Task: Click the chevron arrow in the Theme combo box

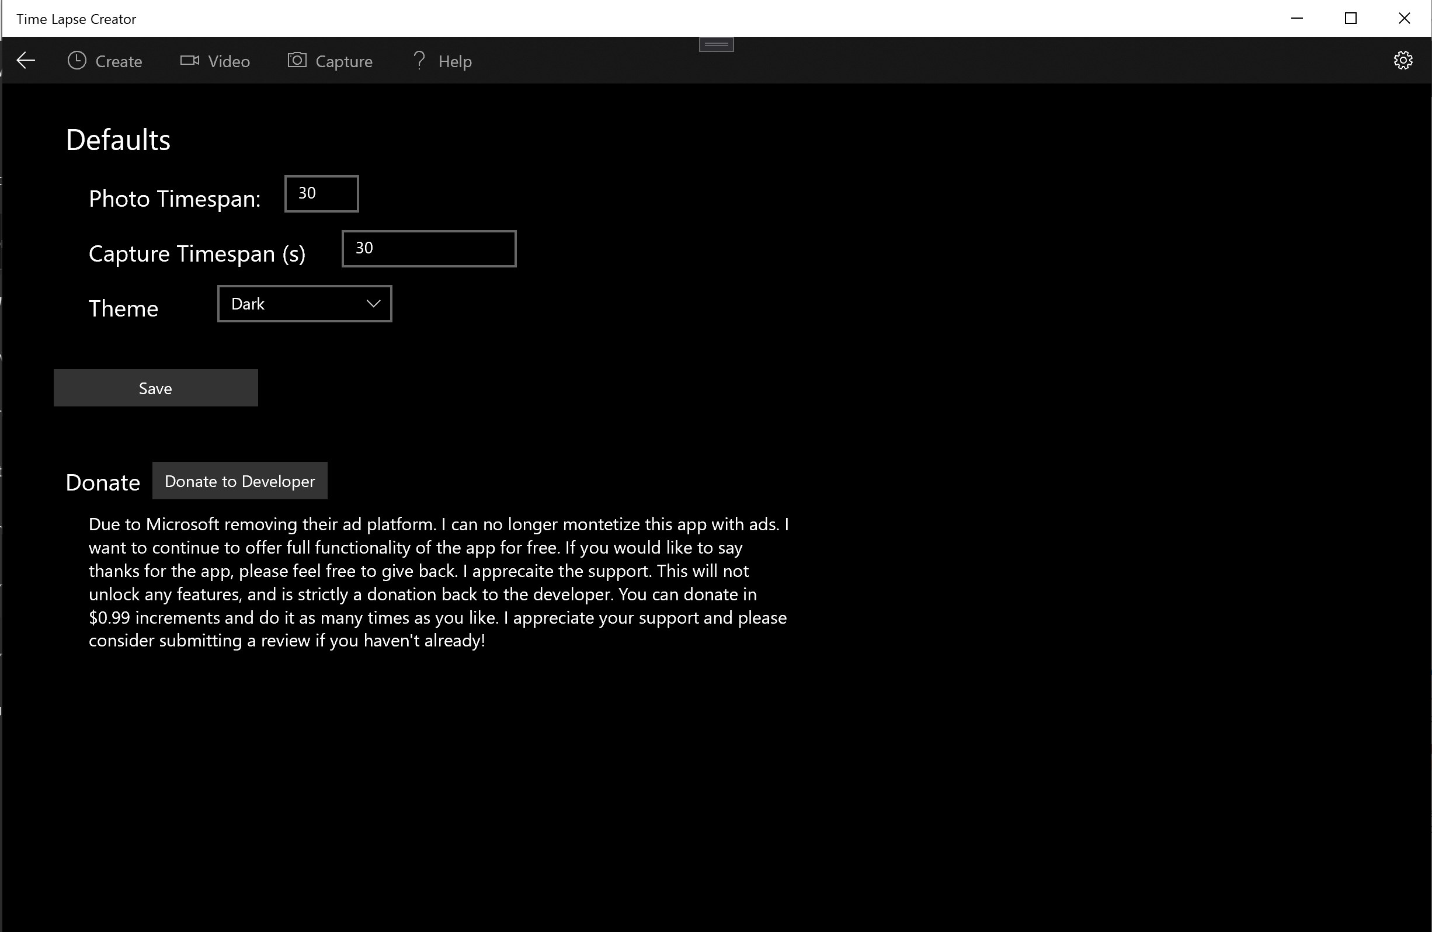Action: [374, 304]
